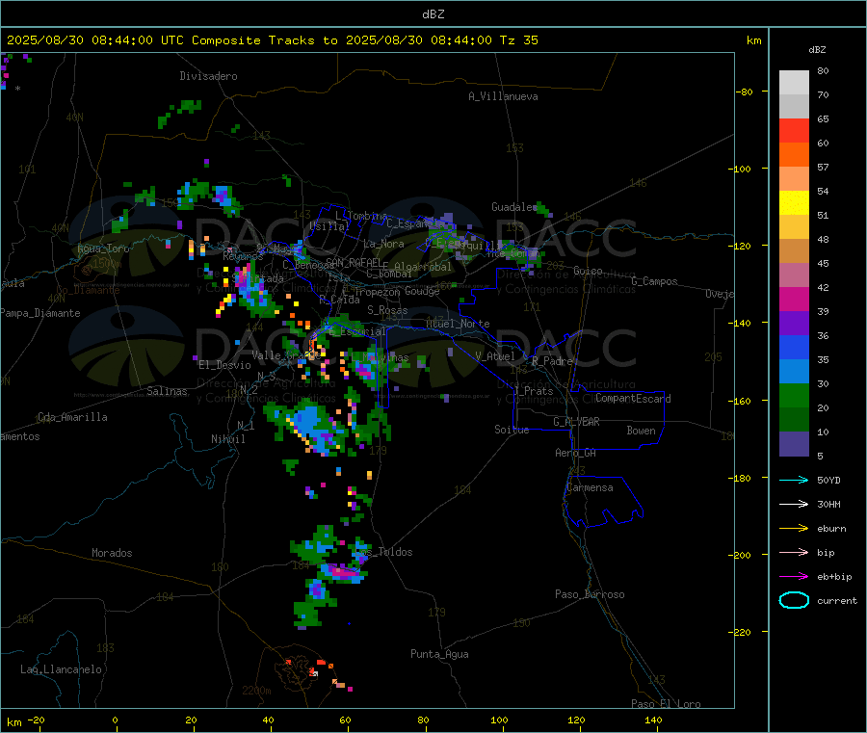Select the light blue legend swatch
The height and width of the screenshot is (733, 867).
(x=794, y=372)
